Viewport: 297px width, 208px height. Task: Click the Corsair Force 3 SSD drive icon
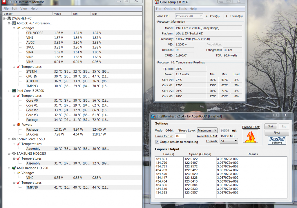pyautogui.click(x=14, y=139)
